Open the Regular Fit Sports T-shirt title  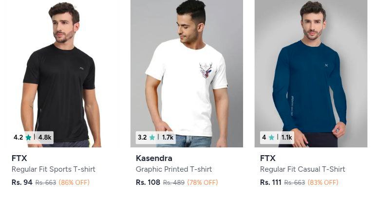click(x=54, y=169)
